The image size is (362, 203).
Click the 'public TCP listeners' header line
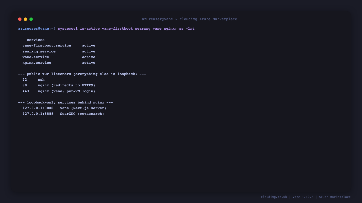tap(82, 74)
